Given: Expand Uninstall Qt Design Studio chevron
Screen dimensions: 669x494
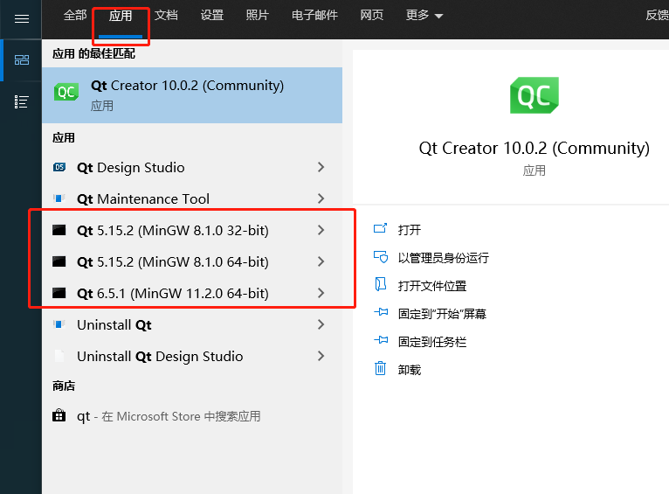Looking at the screenshot, I should tap(321, 356).
